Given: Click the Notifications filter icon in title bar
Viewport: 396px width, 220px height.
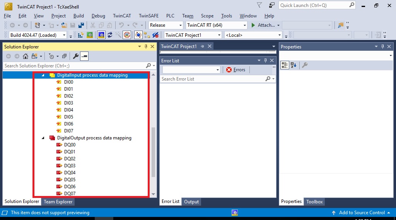Looking at the screenshot, I should tap(259, 5).
